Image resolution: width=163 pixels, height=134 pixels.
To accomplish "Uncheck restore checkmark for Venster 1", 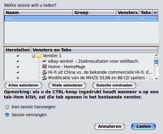I will (x=18, y=56).
